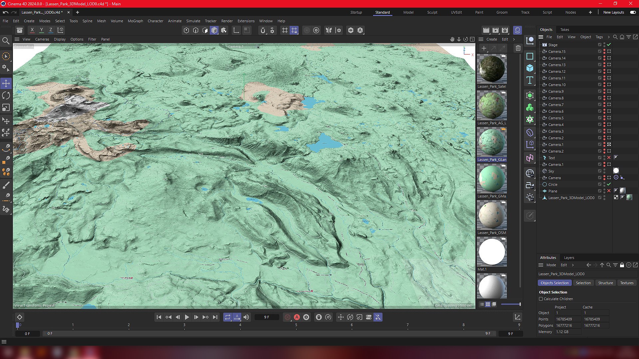This screenshot has width=639, height=359.
Task: Click the Render View clapperboard icon
Action: pyautogui.click(x=486, y=30)
